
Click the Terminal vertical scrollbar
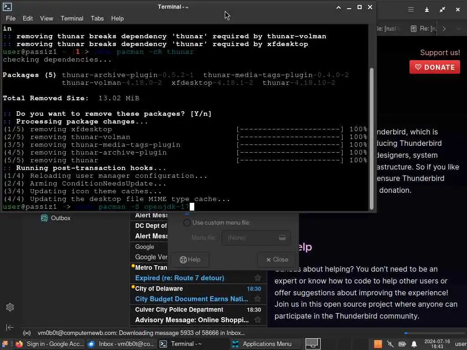pyautogui.click(x=371, y=139)
